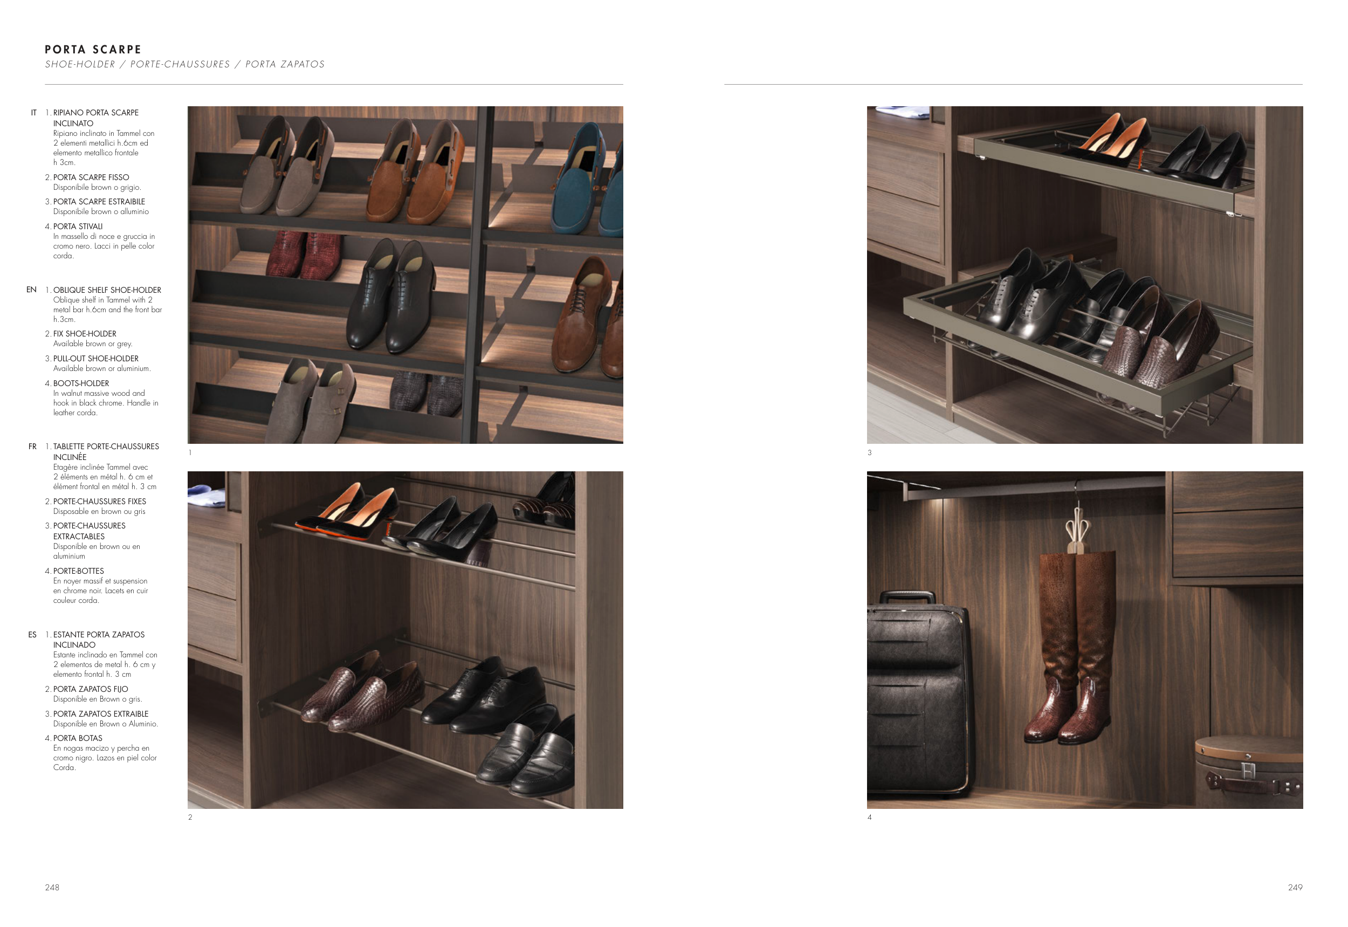Click the pull-out shoe-holder photo numbered 3
The image size is (1348, 927).
tap(1084, 274)
